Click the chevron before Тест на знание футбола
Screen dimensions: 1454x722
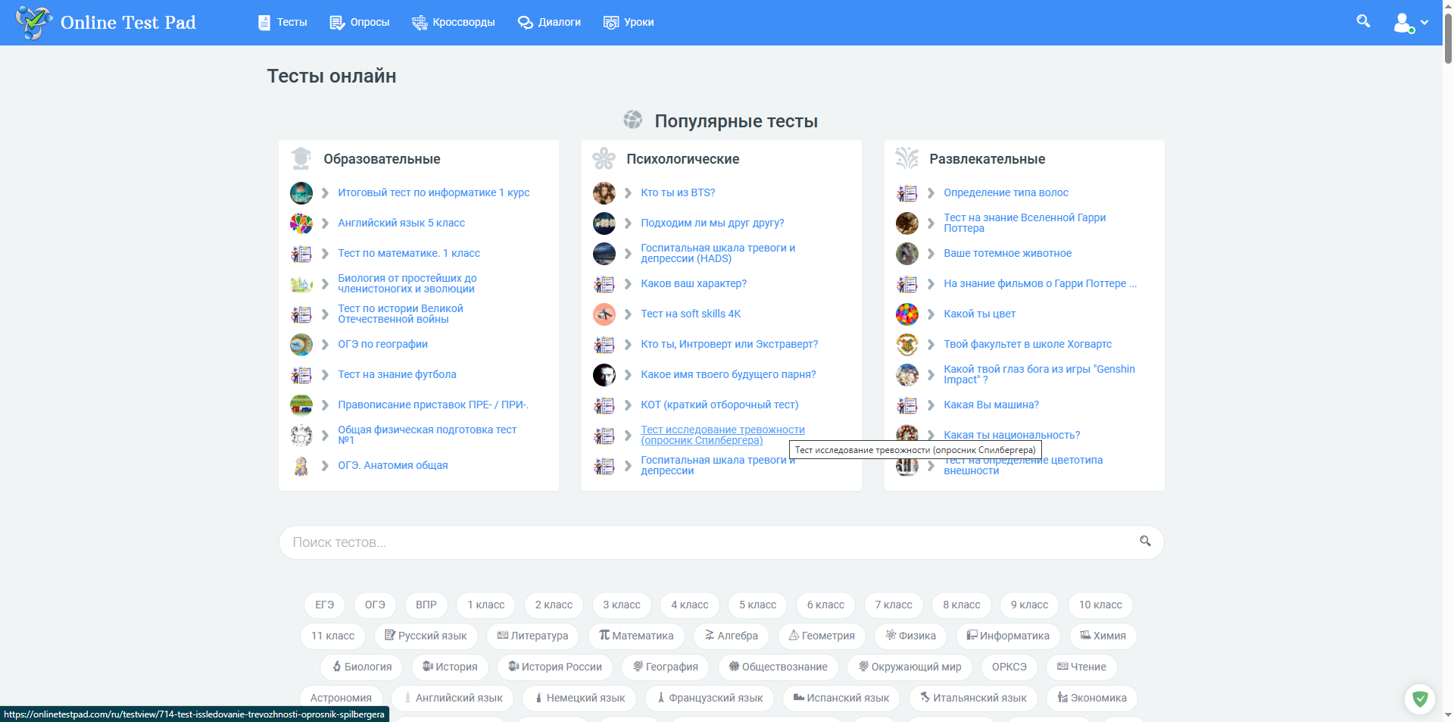(x=325, y=375)
